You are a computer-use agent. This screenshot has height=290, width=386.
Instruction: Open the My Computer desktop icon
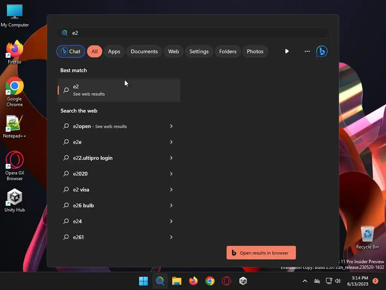coord(15,15)
